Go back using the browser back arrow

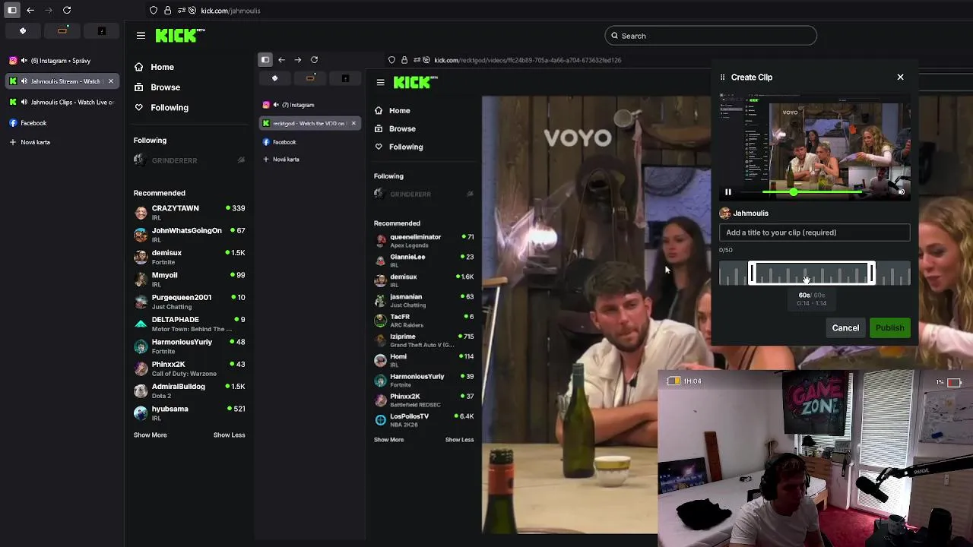click(30, 10)
